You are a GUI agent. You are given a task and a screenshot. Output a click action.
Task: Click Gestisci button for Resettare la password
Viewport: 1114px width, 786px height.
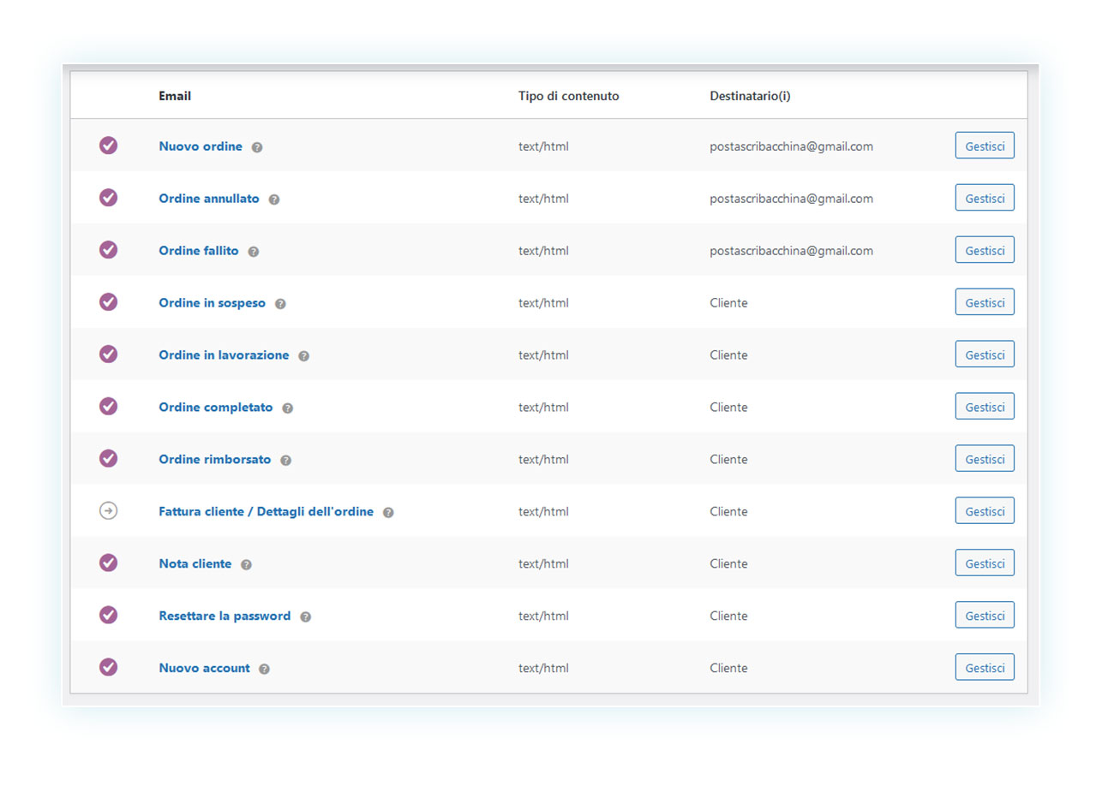(985, 616)
